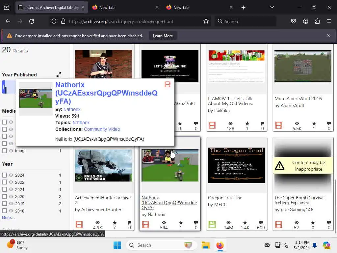Click movie icon on LTAMOV 1 card
The height and width of the screenshot is (253, 337).
pos(212,126)
